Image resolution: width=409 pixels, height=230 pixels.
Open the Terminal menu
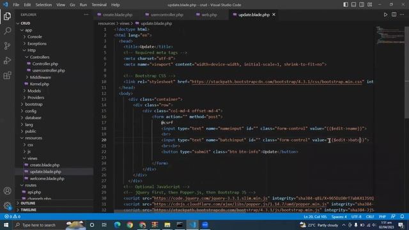(x=99, y=4)
